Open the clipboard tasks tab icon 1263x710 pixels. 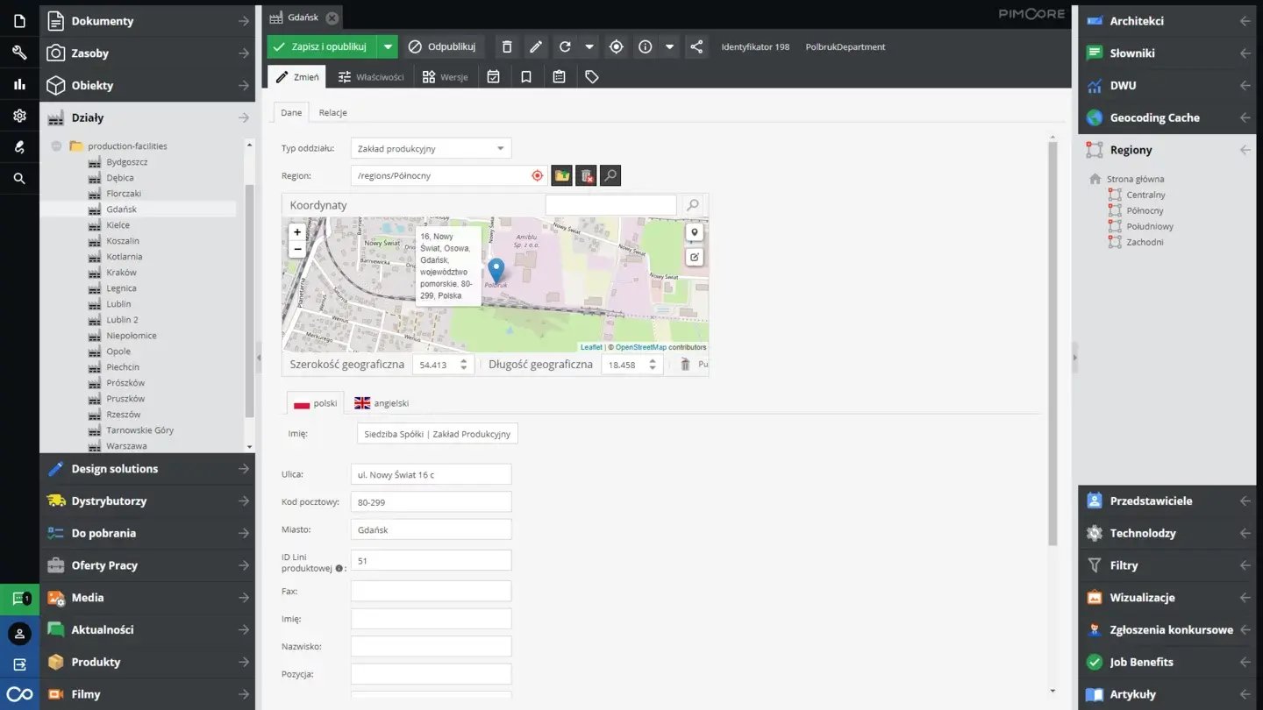559,77
